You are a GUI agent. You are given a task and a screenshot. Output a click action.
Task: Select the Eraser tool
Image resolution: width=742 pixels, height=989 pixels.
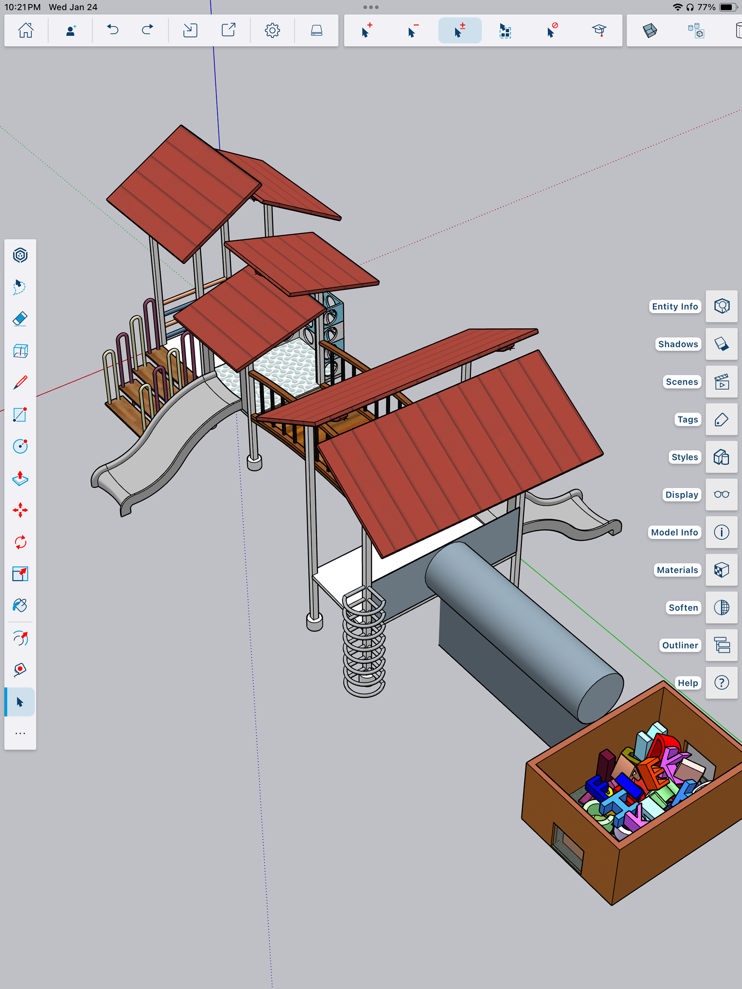pos(20,319)
